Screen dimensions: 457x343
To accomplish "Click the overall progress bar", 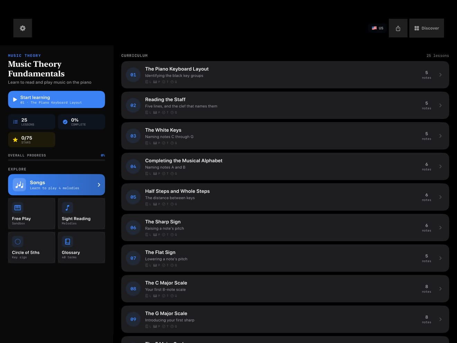I will pyautogui.click(x=56, y=160).
